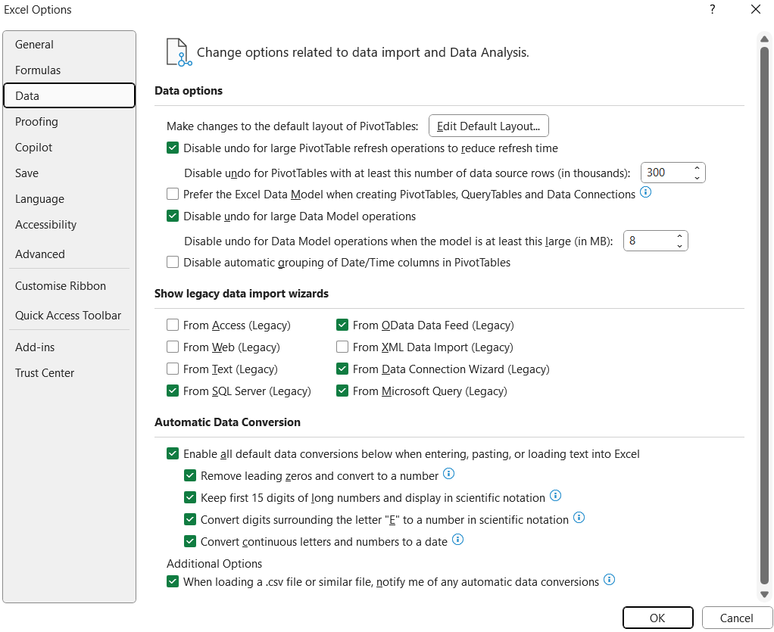The width and height of the screenshot is (774, 632).
Task: Check From XML Data Import (Legacy)
Action: [342, 347]
